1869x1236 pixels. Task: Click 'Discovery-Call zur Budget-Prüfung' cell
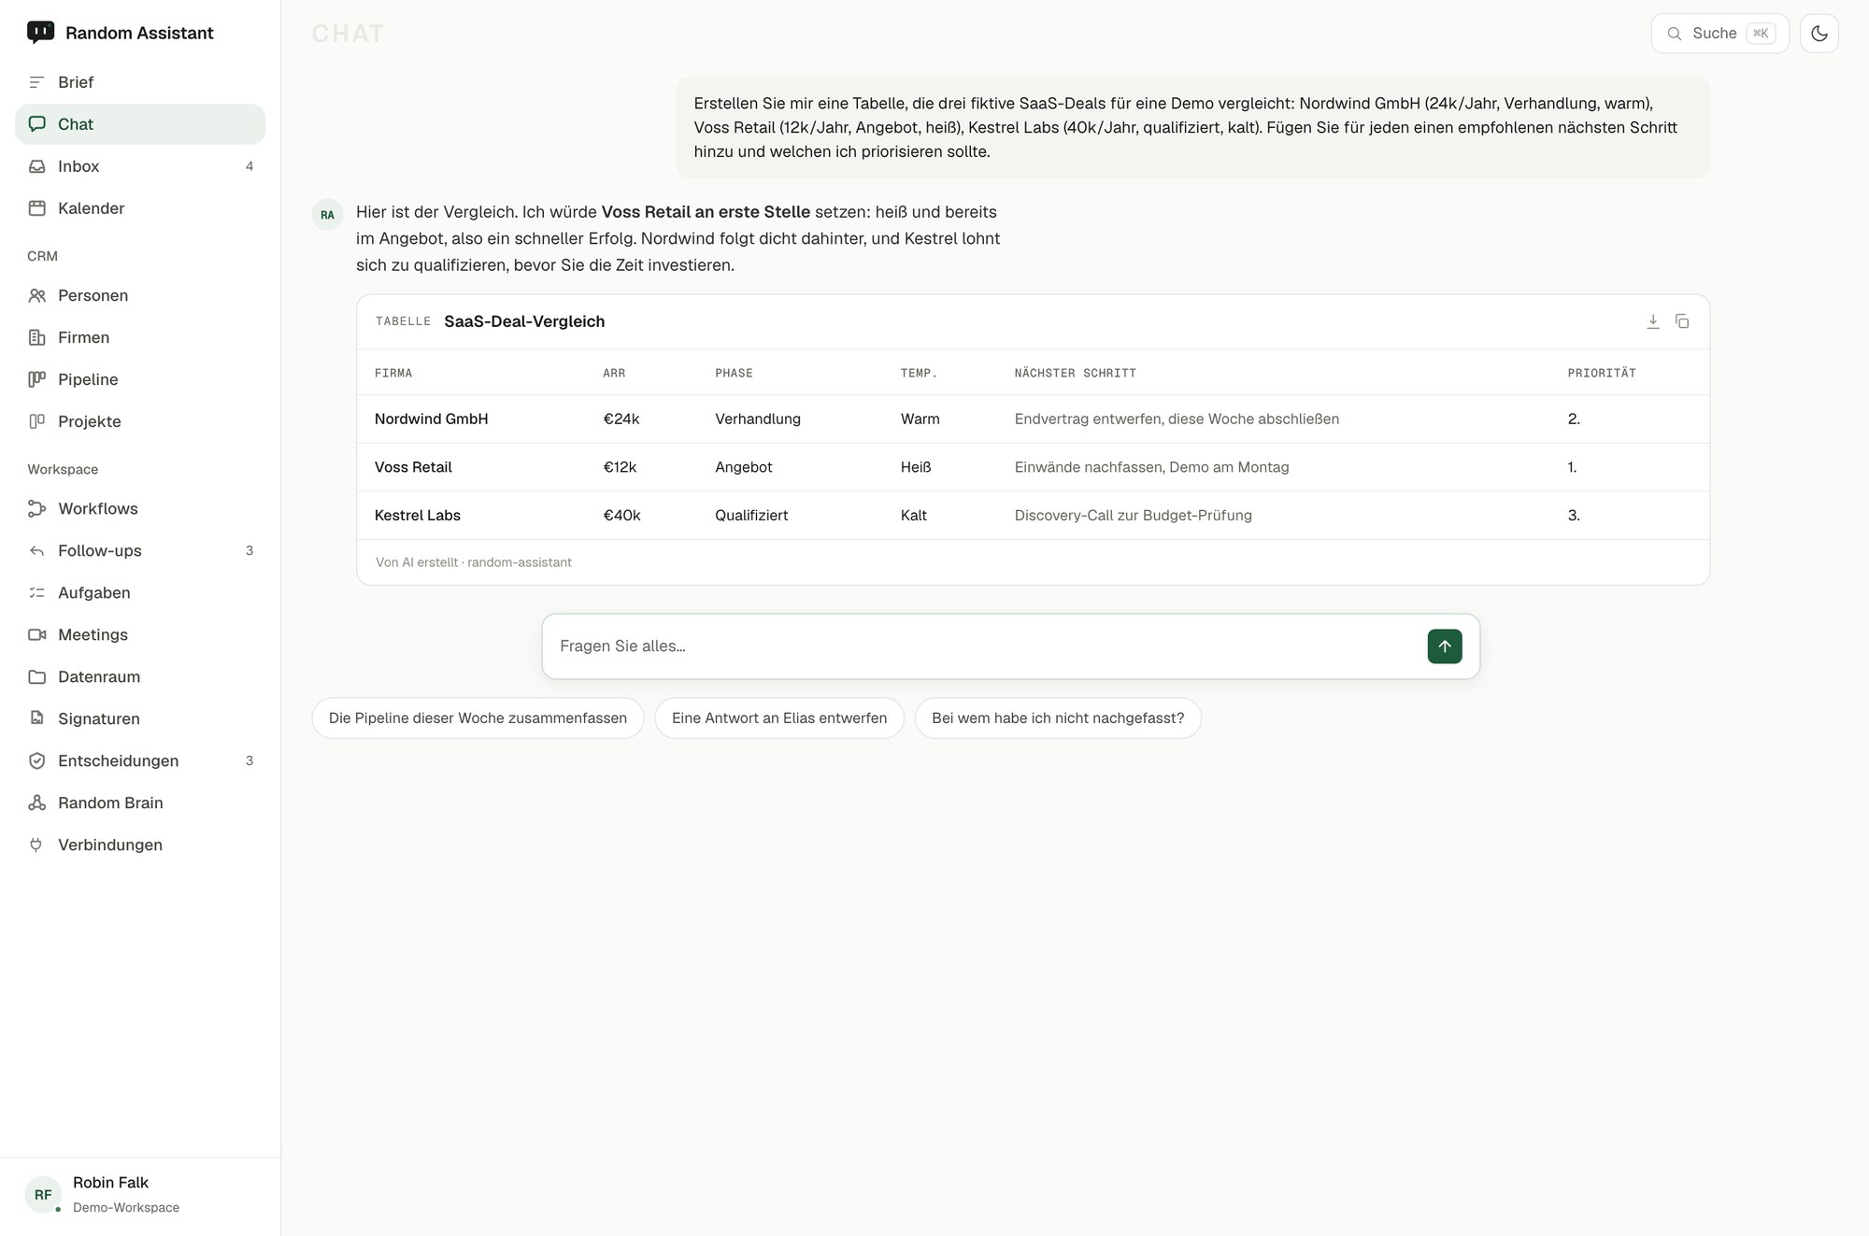coord(1133,515)
